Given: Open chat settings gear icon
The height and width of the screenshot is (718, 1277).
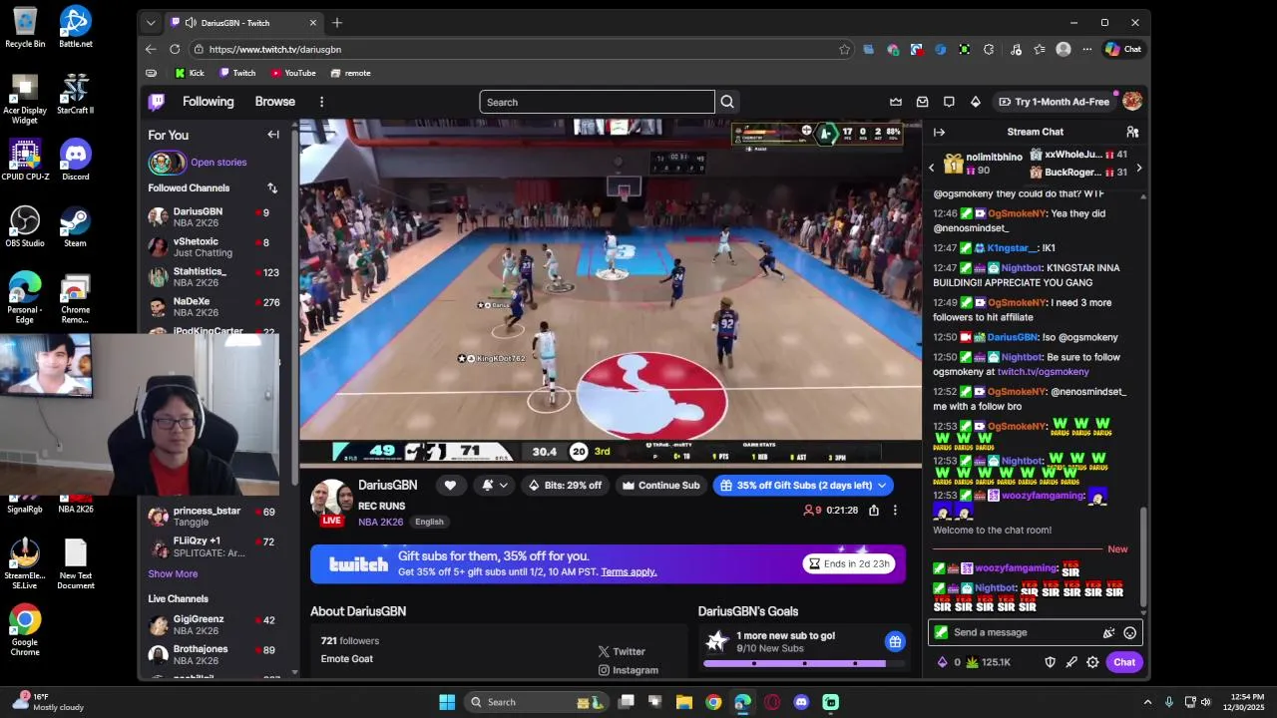Looking at the screenshot, I should coord(1092,662).
